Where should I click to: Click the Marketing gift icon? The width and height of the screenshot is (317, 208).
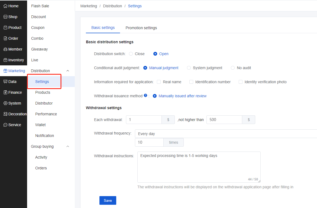coord(5,71)
